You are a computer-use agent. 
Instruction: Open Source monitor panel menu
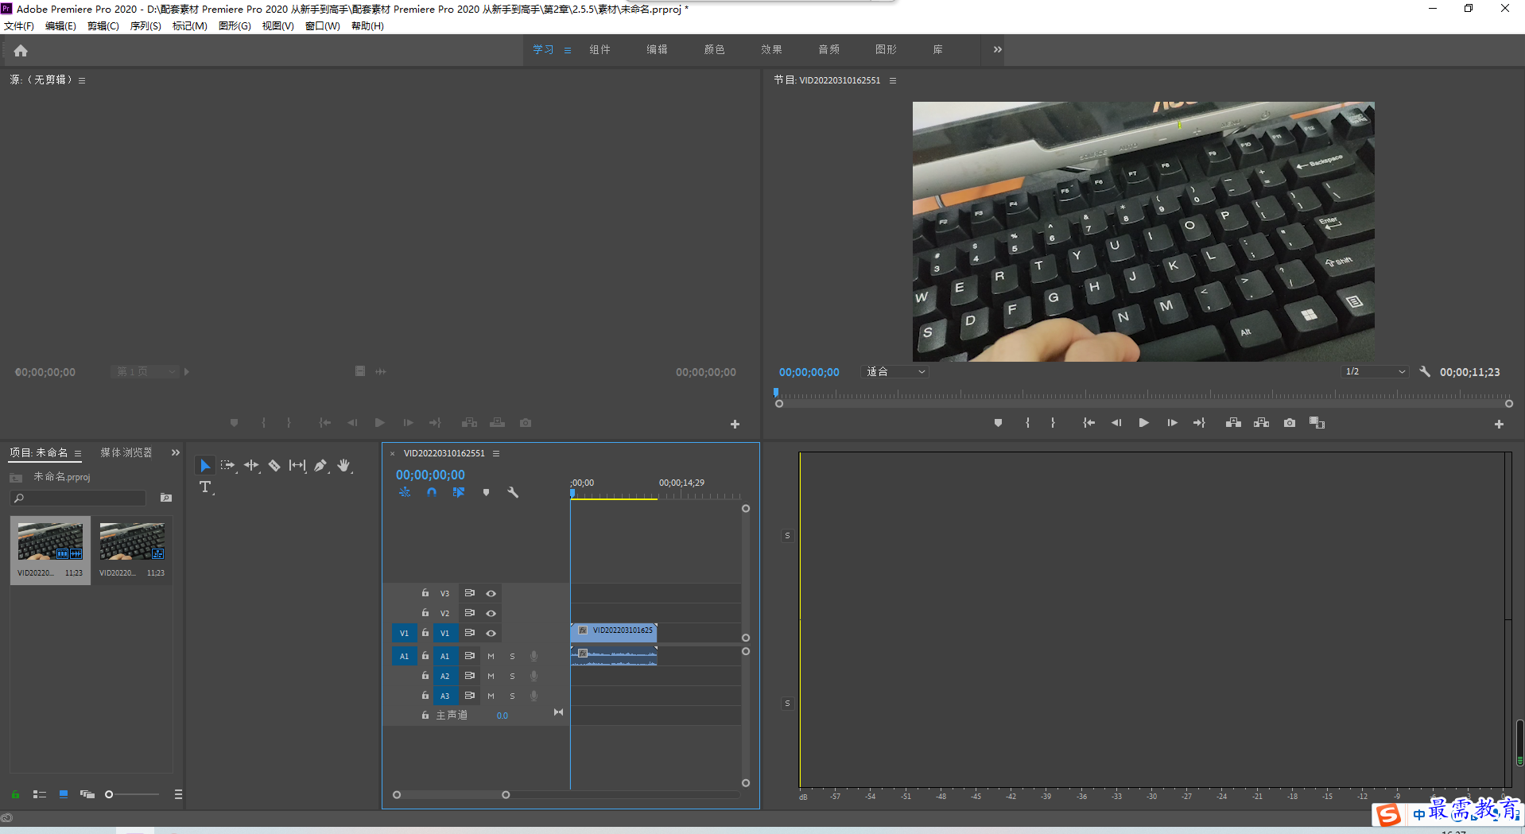[x=82, y=80]
